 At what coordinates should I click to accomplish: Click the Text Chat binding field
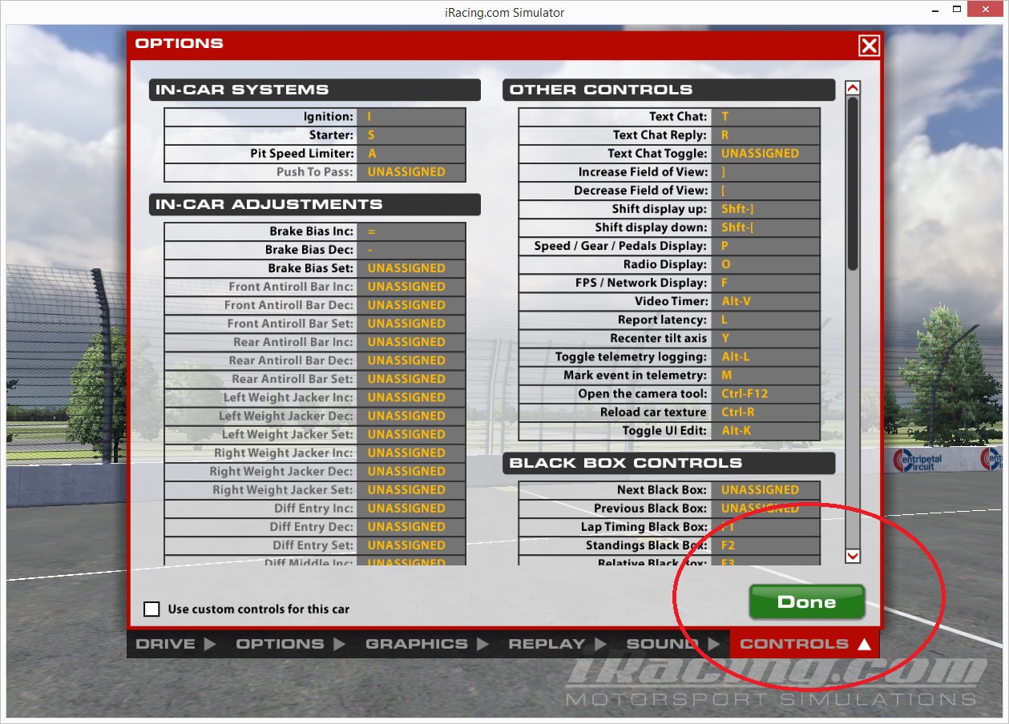click(x=765, y=117)
